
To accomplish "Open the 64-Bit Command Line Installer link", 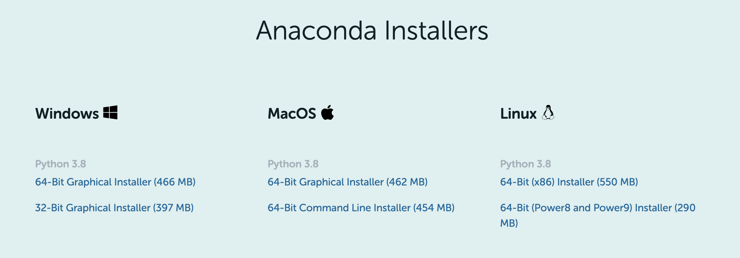I will click(x=361, y=208).
